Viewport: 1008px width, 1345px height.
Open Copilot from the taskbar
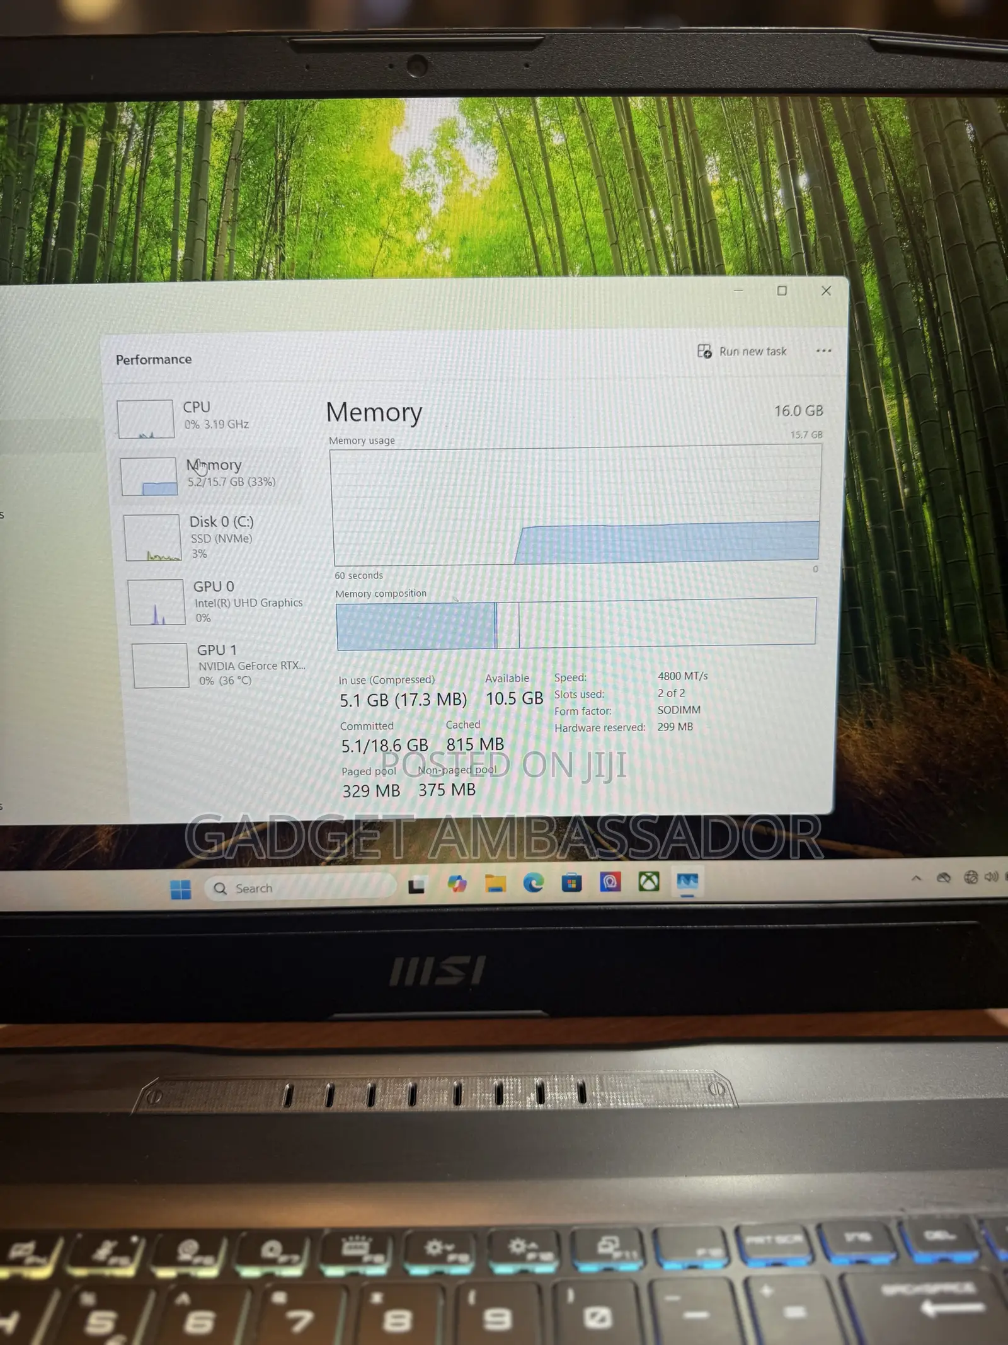(x=457, y=884)
